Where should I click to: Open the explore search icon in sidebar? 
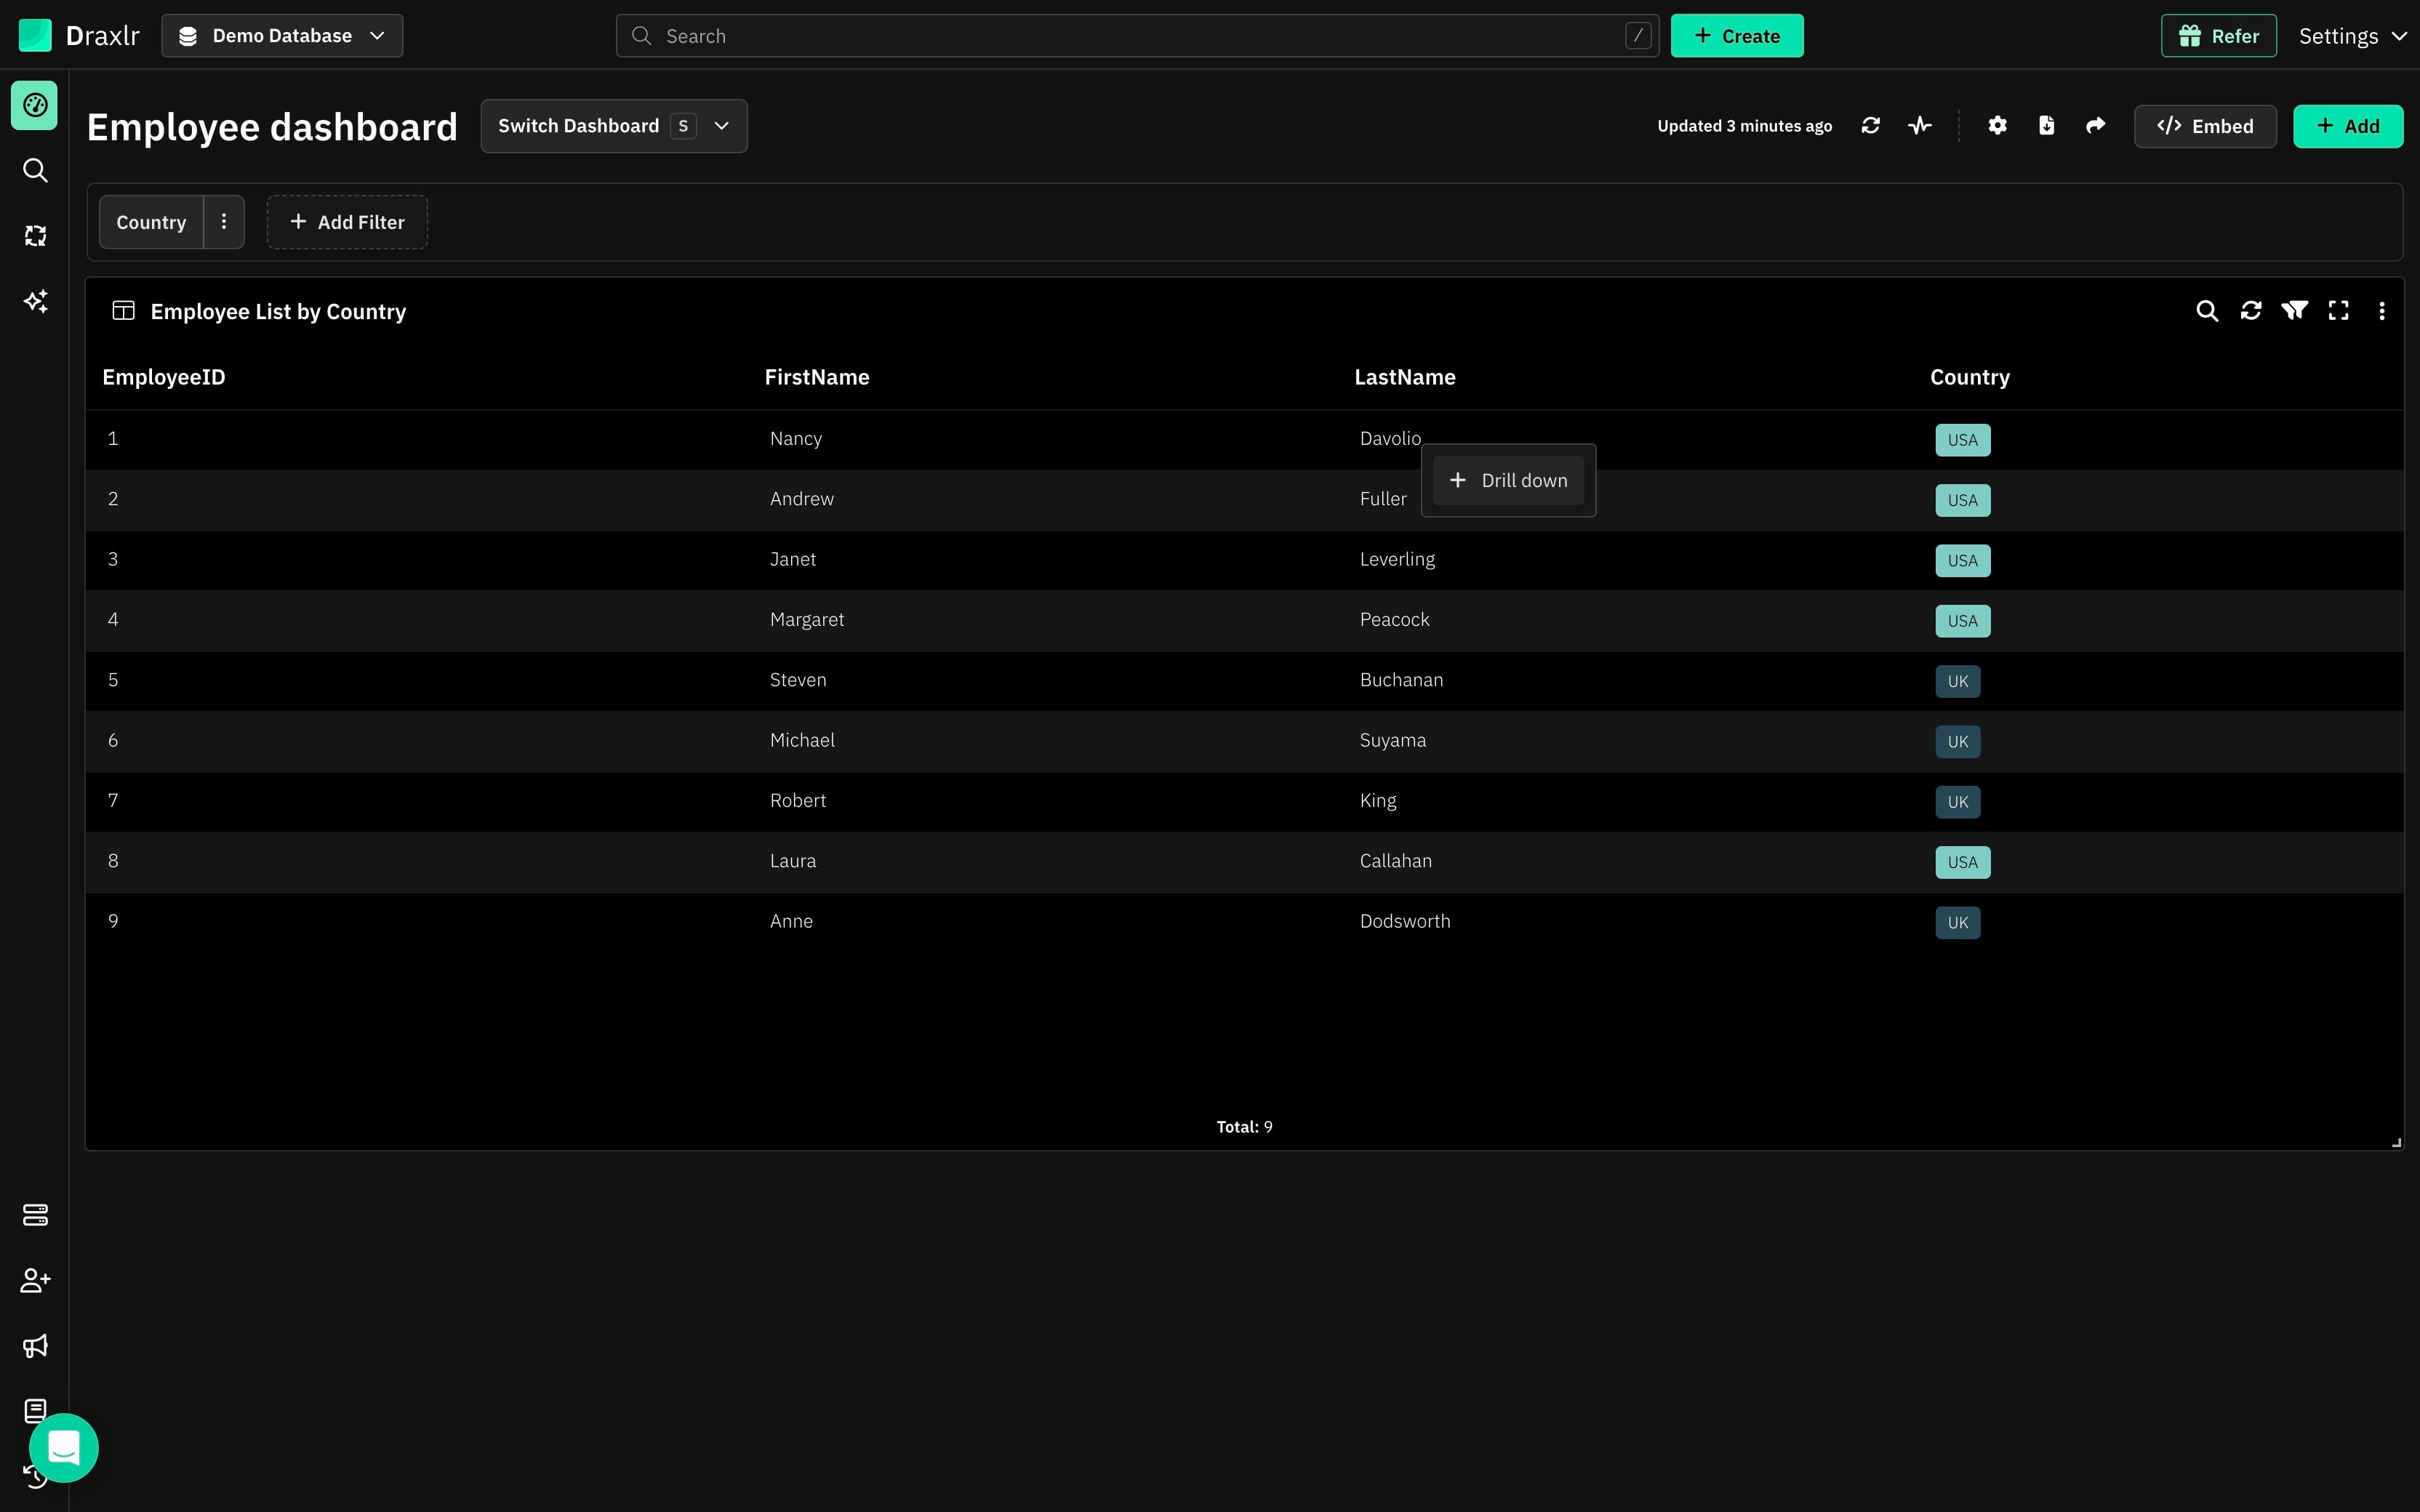[x=35, y=170]
